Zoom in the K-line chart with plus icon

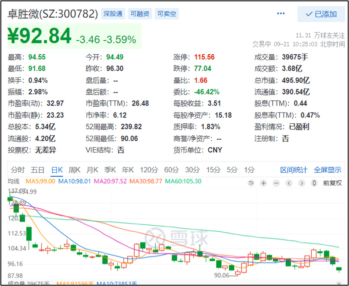264,184
